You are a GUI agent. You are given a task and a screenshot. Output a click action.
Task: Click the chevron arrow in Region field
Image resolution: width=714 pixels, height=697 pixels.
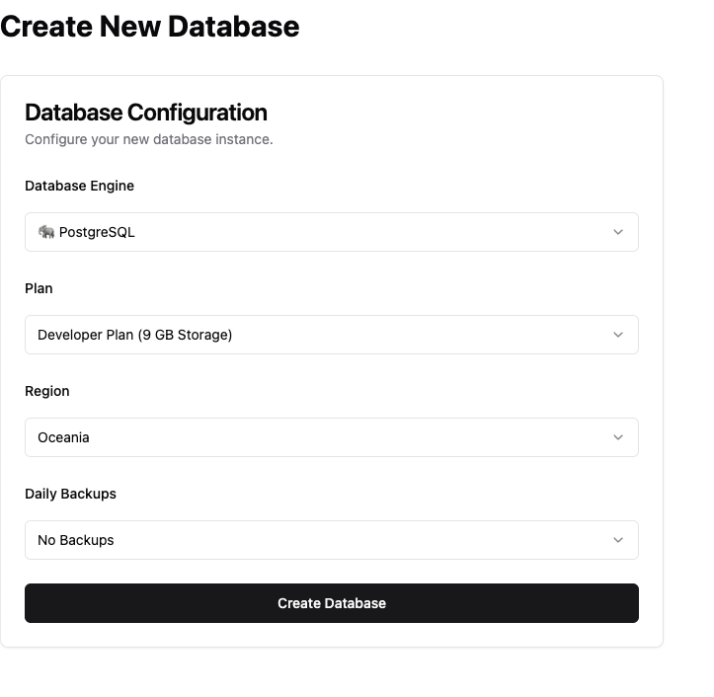coord(618,437)
